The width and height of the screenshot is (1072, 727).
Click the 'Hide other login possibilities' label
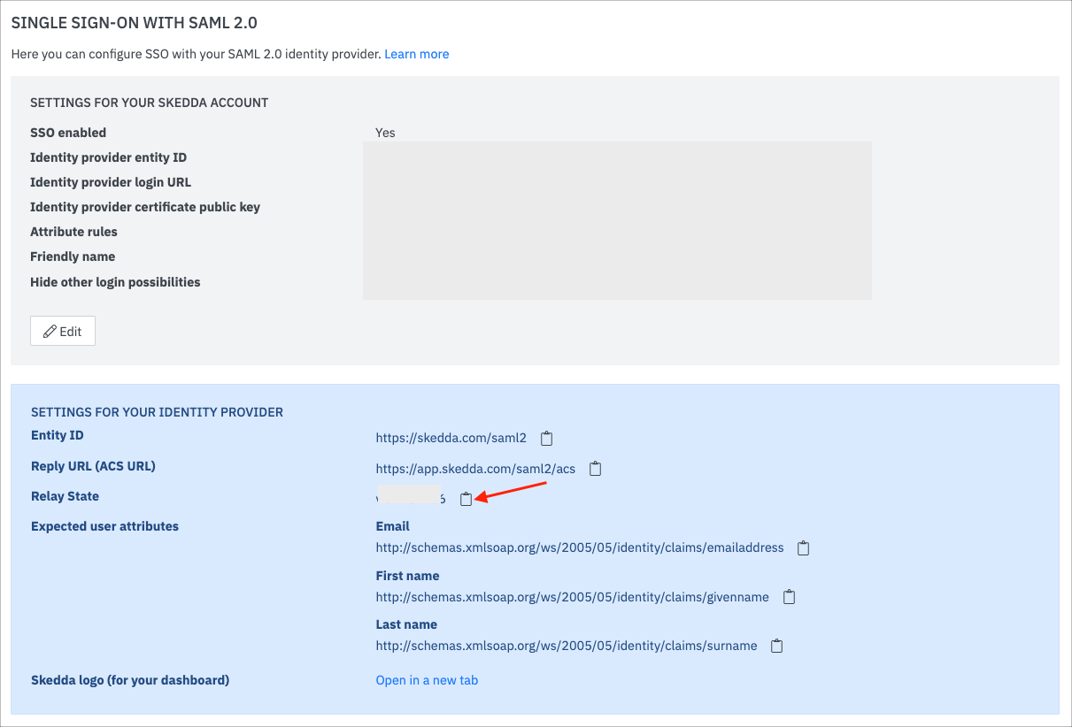[115, 282]
